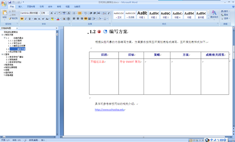The width and height of the screenshot is (235, 142).
Task: Open document map view selector dropdown
Action: click(17, 28)
